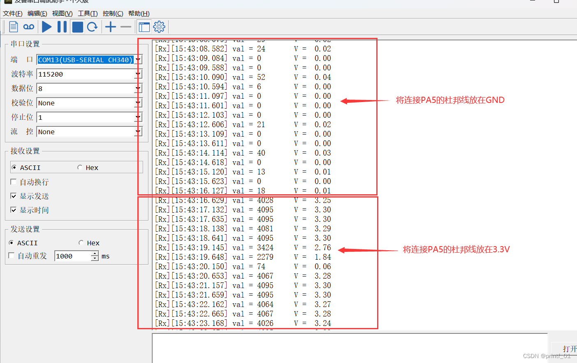Expand the 115200 baud rate dropdown
The width and height of the screenshot is (577, 363).
[x=138, y=74]
